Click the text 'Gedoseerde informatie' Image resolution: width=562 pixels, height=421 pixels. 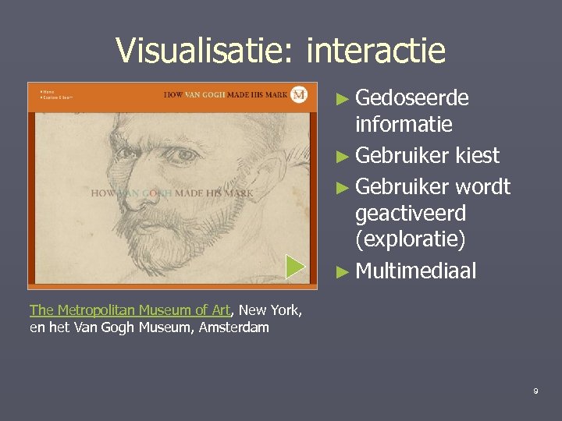point(412,111)
